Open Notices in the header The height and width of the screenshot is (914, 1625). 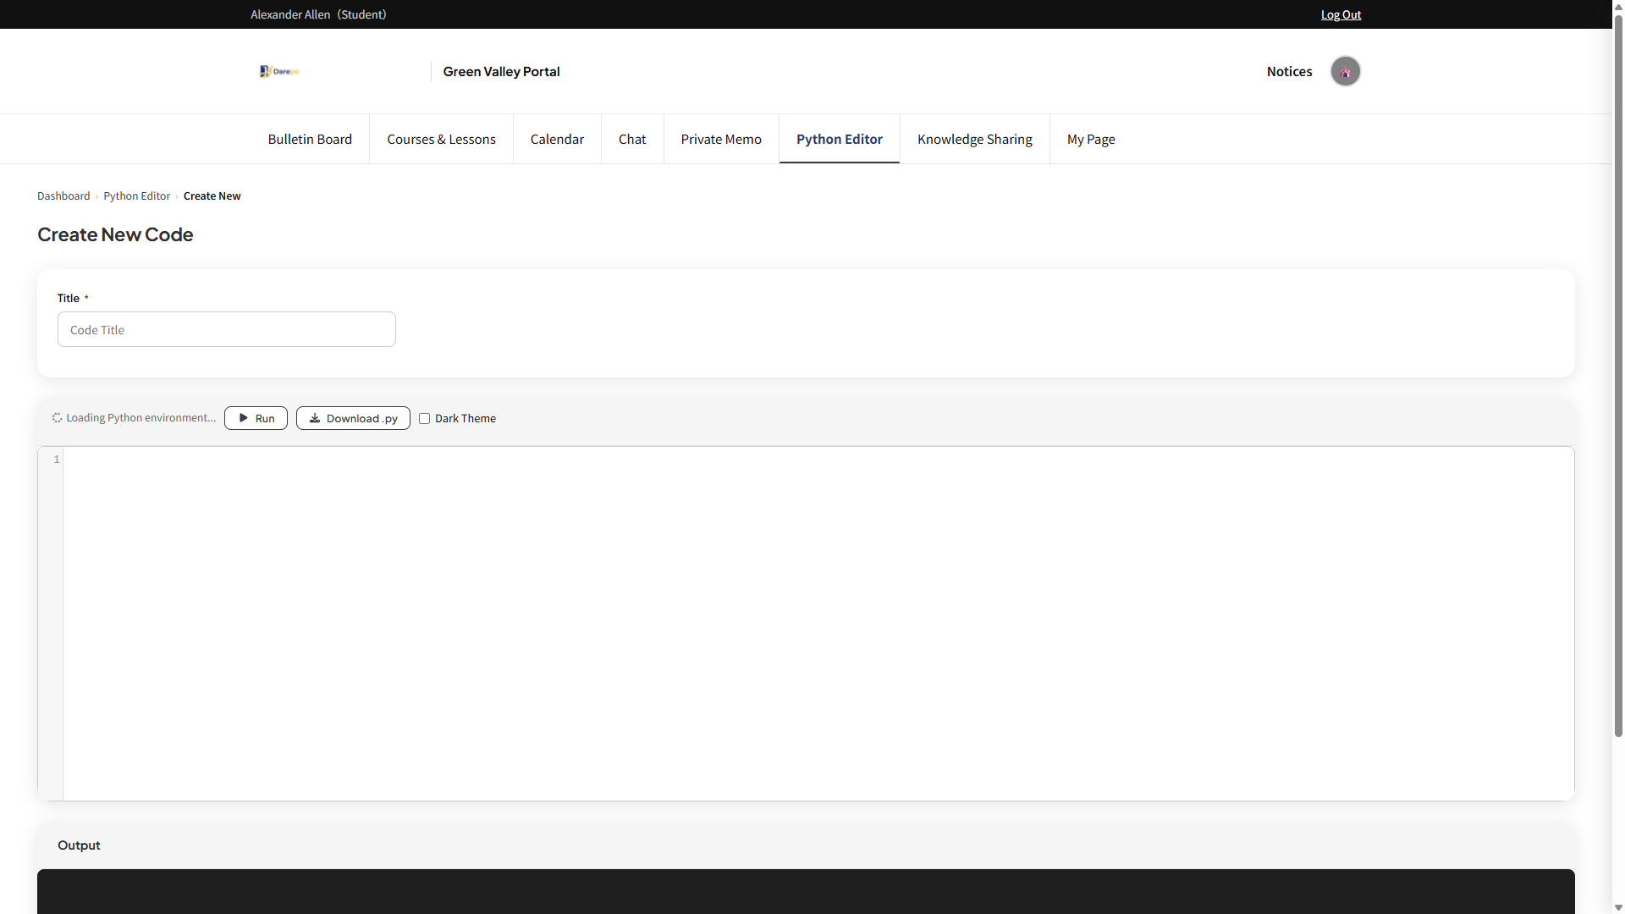[x=1289, y=71]
